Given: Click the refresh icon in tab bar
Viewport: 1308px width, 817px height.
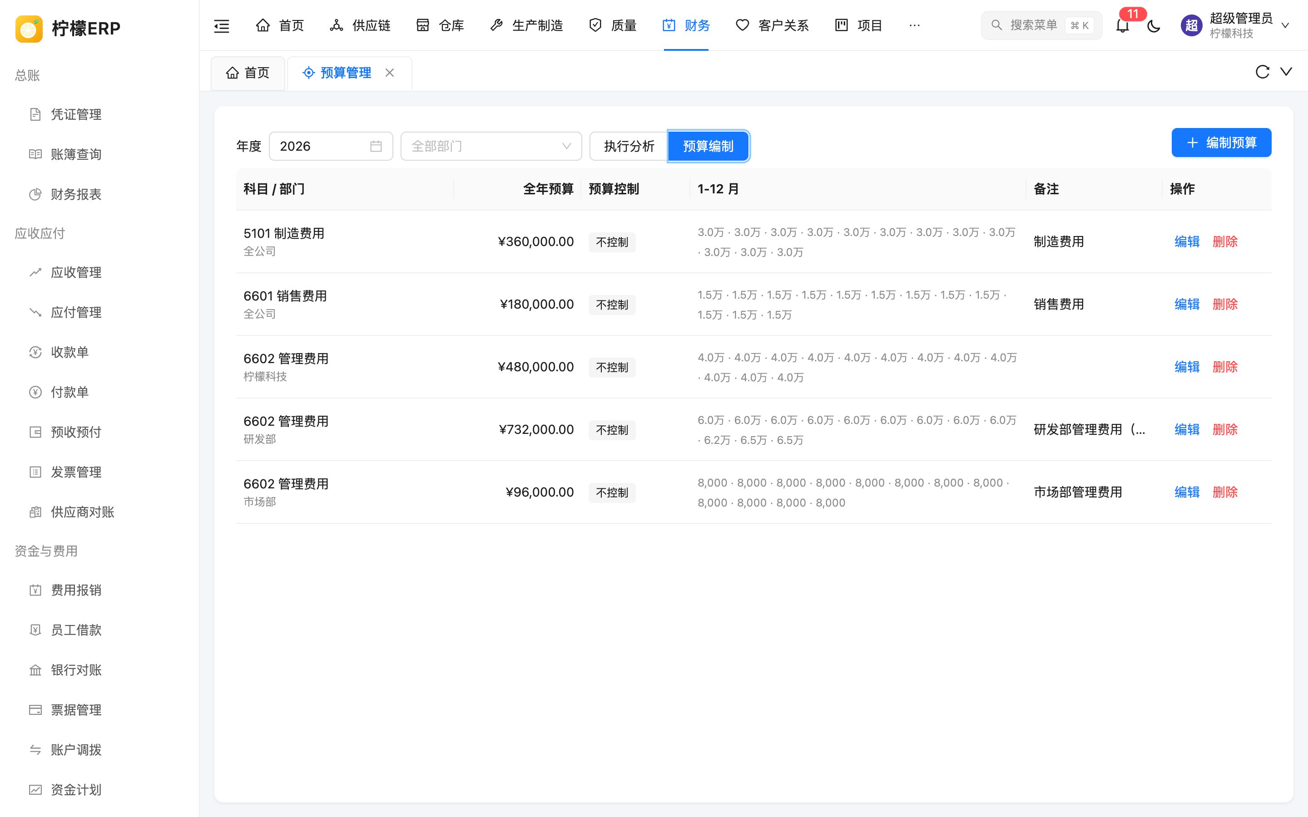Looking at the screenshot, I should (1262, 72).
